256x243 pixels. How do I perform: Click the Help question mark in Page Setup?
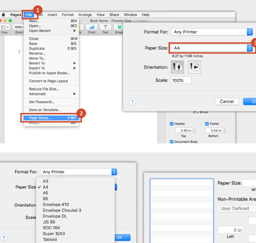click(132, 102)
